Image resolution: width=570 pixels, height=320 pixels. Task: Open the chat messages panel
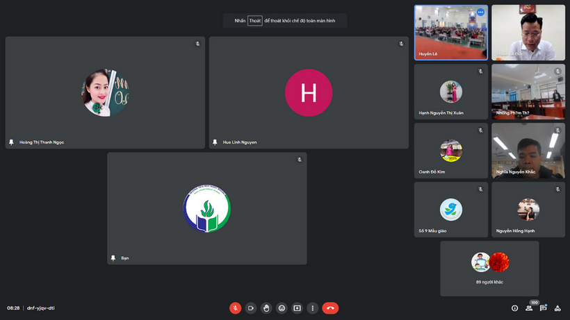point(544,308)
